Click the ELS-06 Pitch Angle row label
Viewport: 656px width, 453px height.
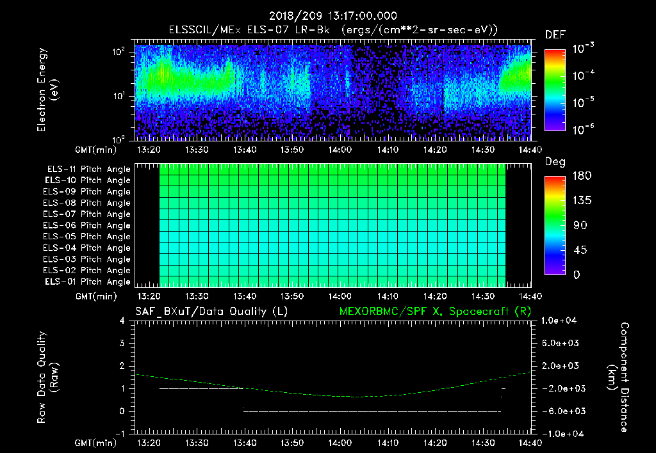tap(86, 225)
